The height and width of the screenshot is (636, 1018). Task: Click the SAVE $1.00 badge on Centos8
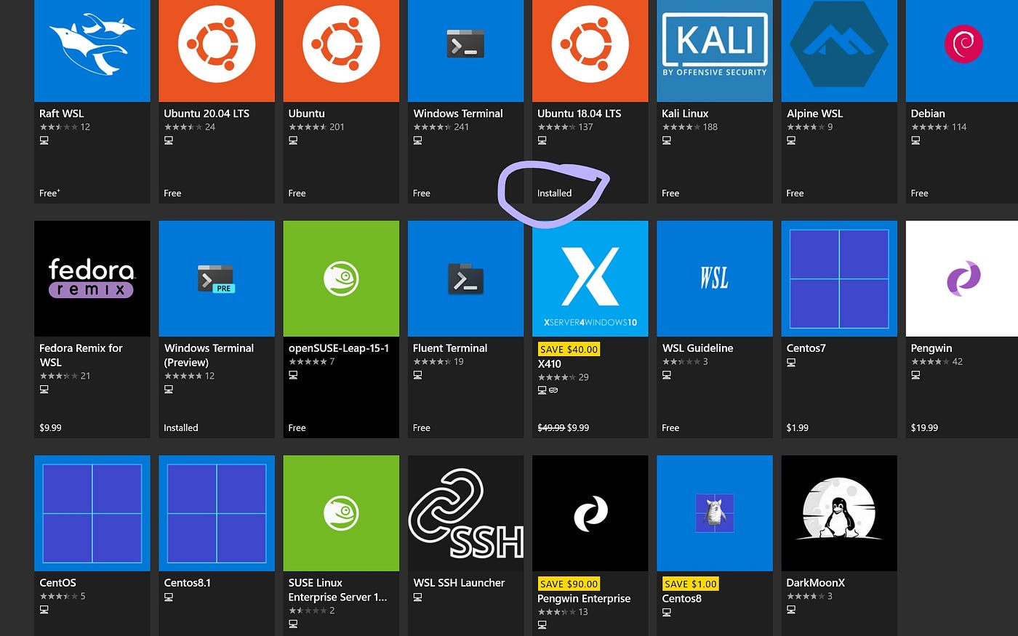[689, 584]
